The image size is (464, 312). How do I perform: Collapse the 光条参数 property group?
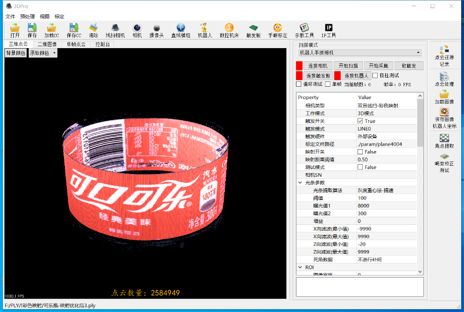point(300,183)
